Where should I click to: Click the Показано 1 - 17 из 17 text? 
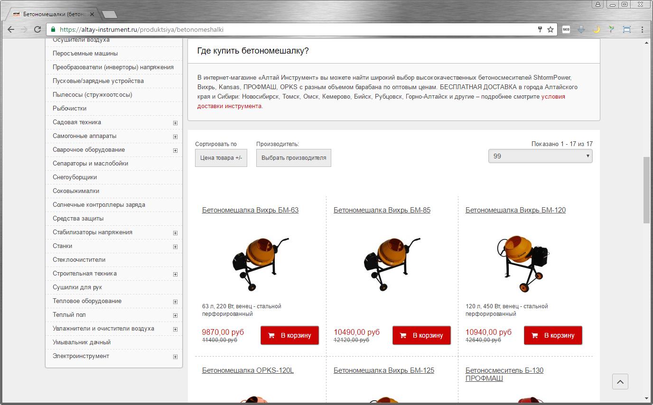pyautogui.click(x=562, y=144)
